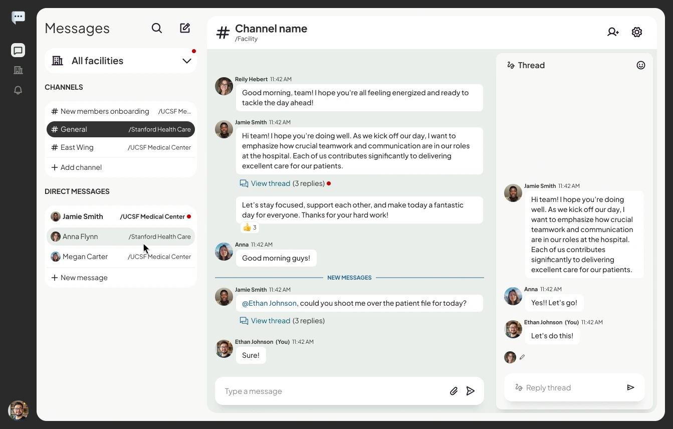
Task: Click the "Let's do this!" thread reply
Action: (552, 336)
